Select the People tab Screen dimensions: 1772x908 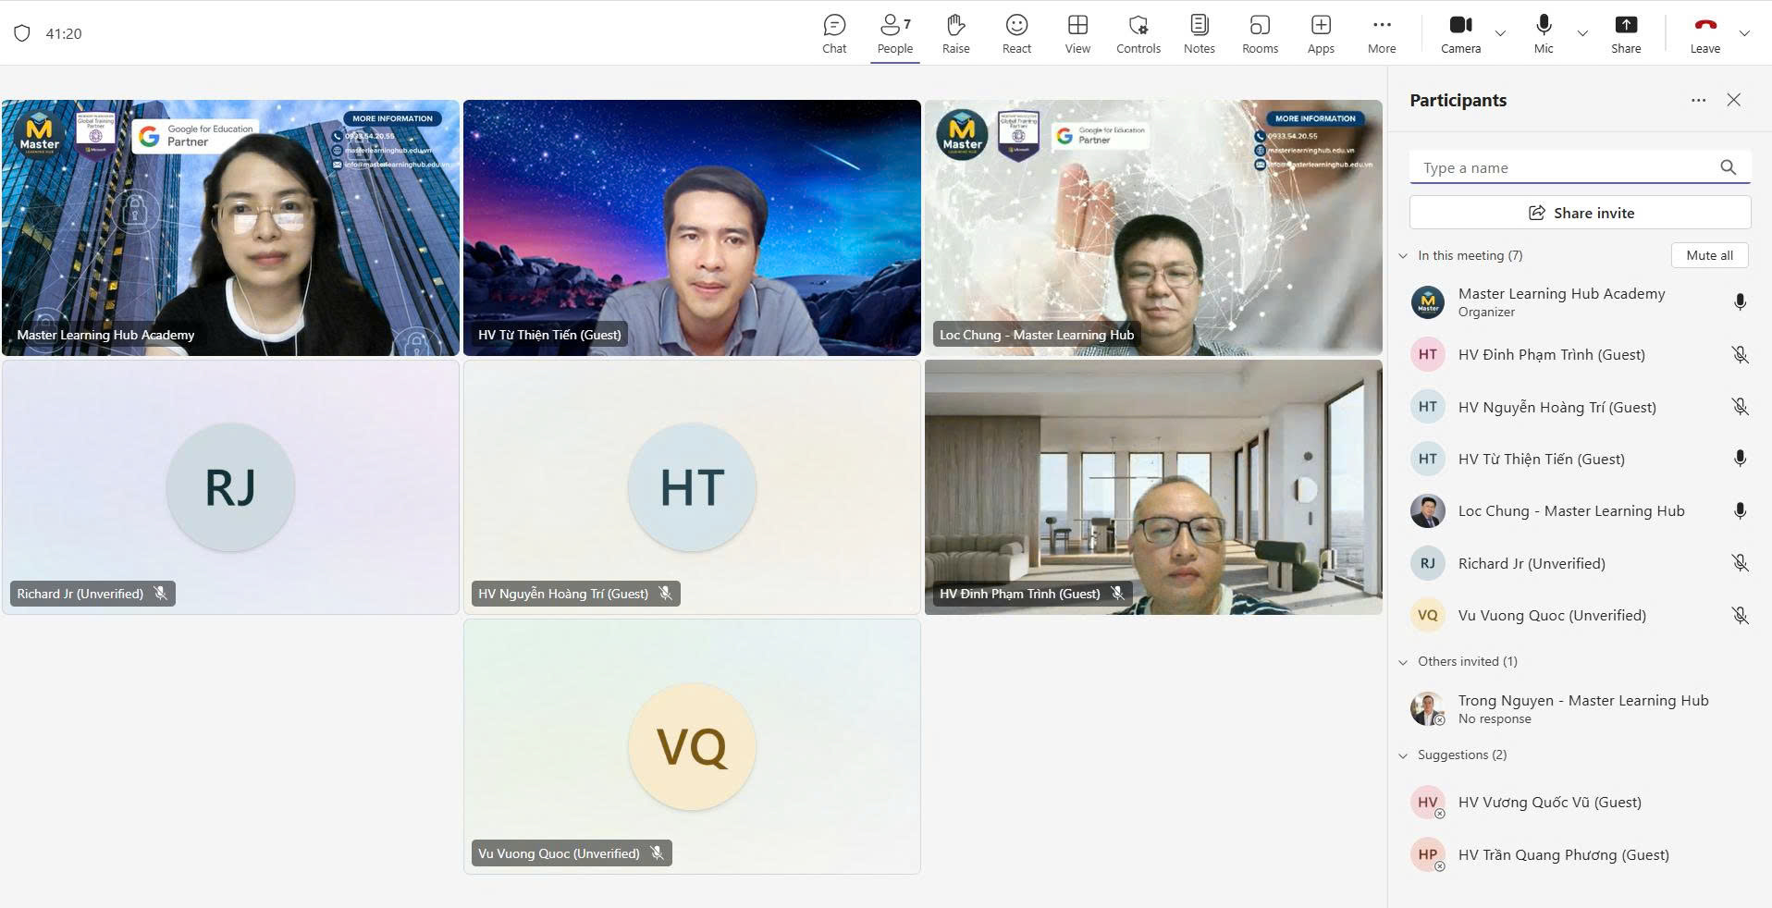(x=894, y=34)
